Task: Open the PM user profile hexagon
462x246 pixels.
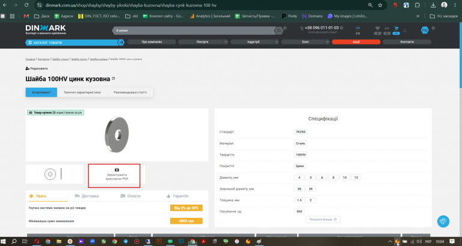Action: 425,30
